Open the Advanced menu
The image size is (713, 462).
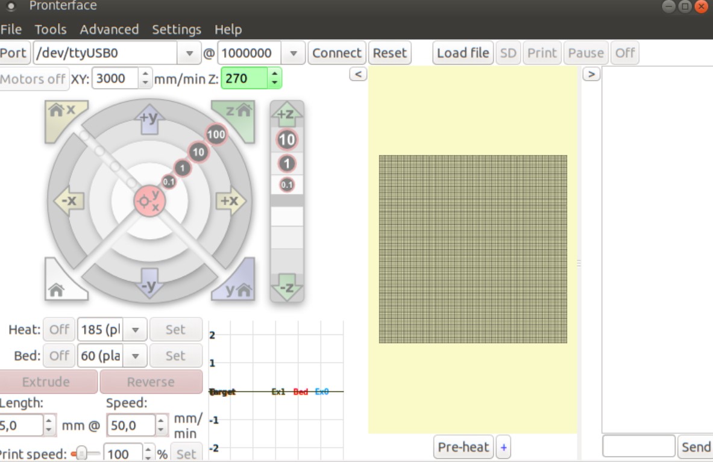pos(109,30)
